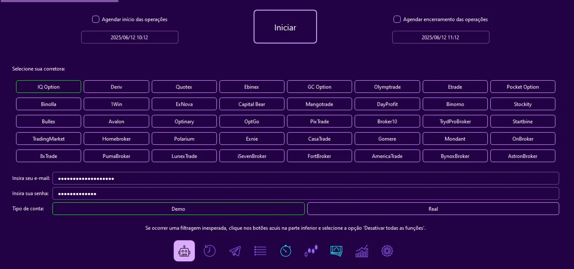
Task: Focus the senha password field
Action: point(306,193)
